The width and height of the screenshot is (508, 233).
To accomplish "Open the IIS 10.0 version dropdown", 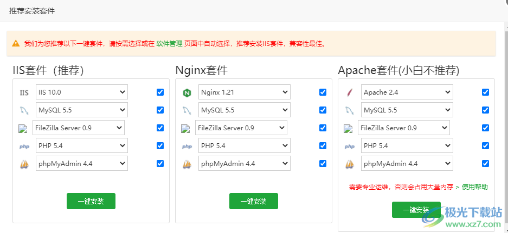I will coord(82,92).
